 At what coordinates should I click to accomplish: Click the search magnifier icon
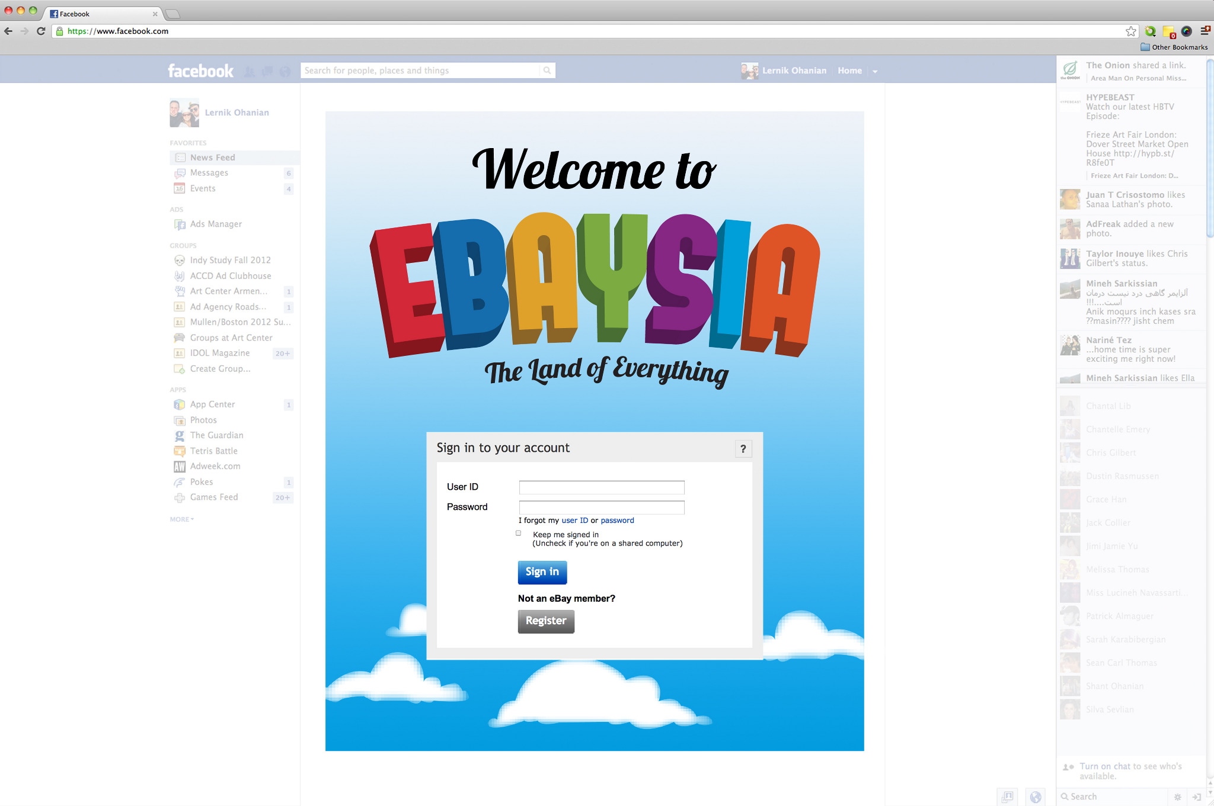[x=547, y=70]
